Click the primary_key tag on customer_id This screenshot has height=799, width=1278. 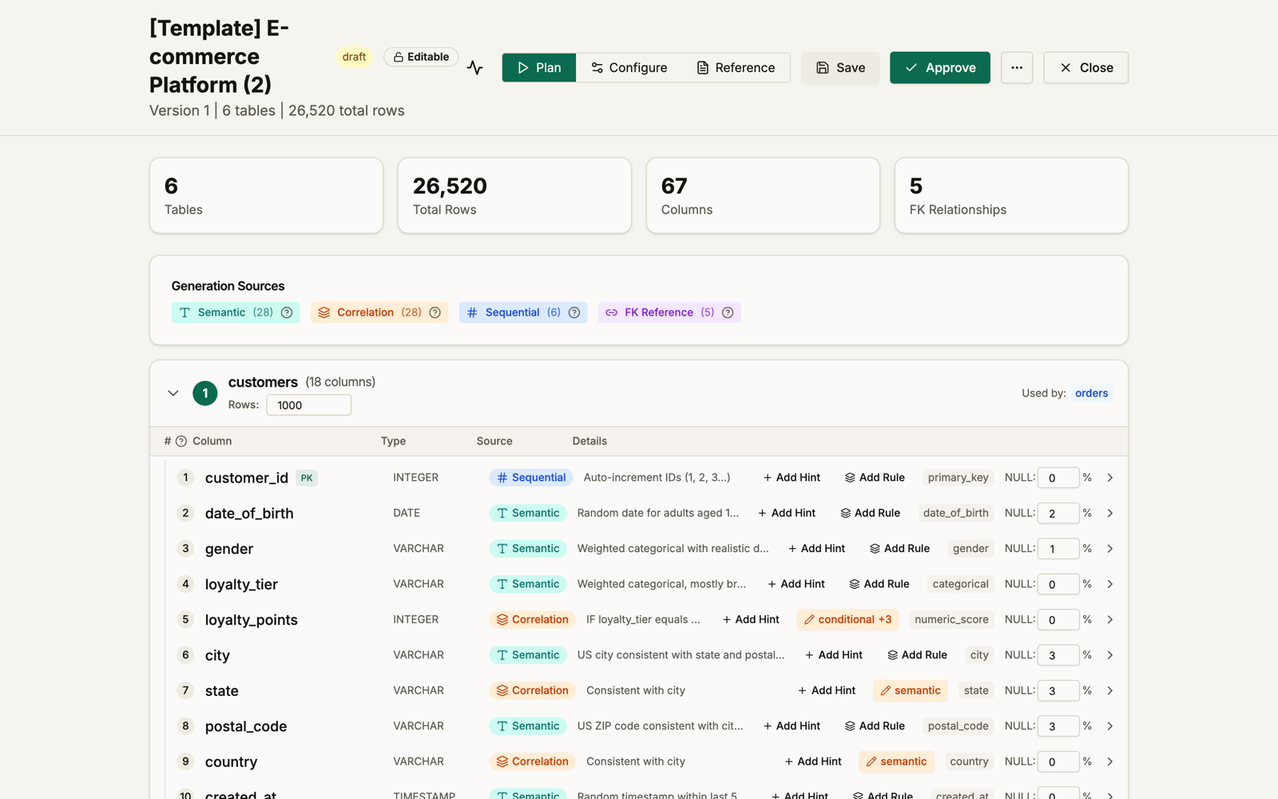[958, 478]
